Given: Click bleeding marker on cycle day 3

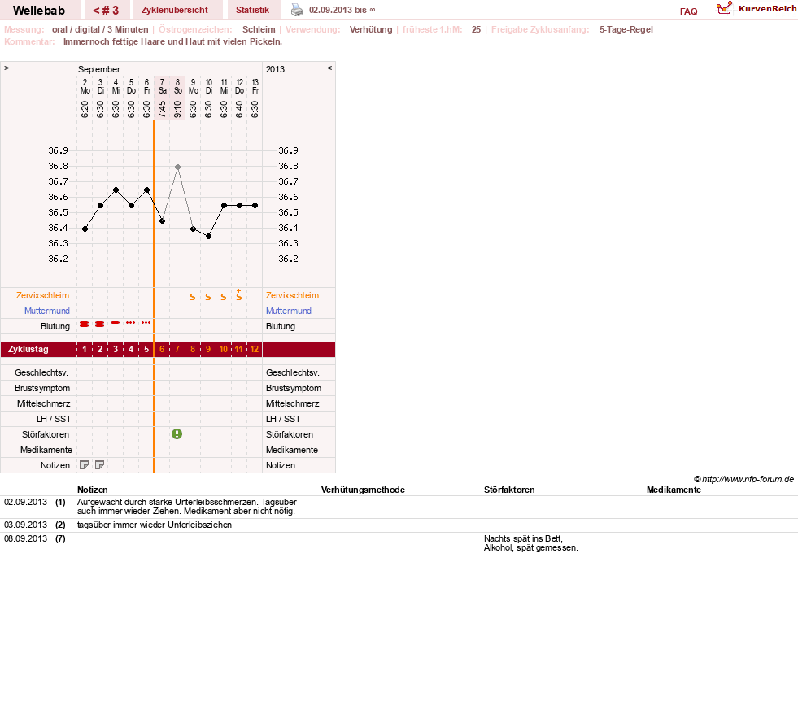Looking at the screenshot, I should coord(116,323).
